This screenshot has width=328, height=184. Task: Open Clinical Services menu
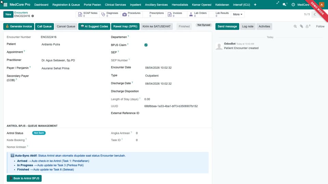click(x=115, y=4)
